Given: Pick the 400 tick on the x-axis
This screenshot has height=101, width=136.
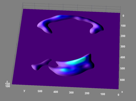Looking at the screenshot, I should tap(123, 57).
